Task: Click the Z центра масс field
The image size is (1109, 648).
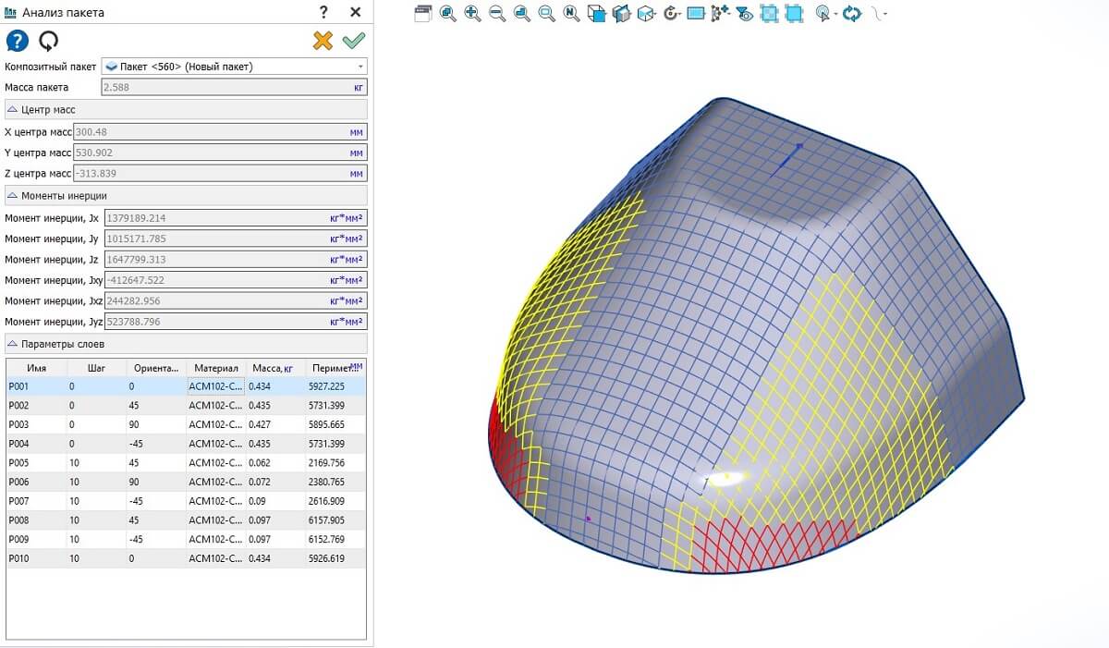Action: pyautogui.click(x=220, y=173)
